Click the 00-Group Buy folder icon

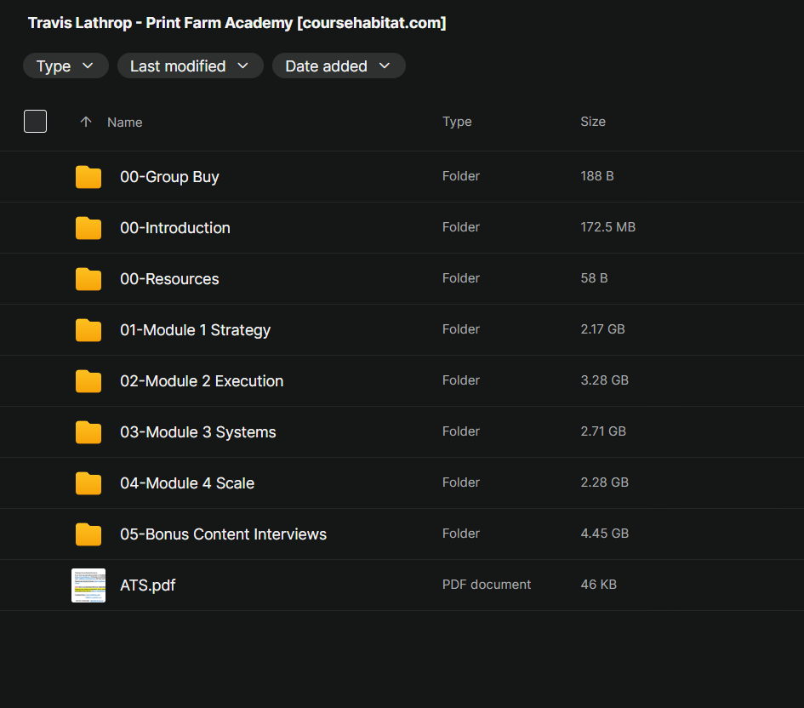(88, 177)
